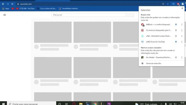The height and width of the screenshot is (105, 186).
Task: Open more options for uTab
Action: (x=182, y=36)
